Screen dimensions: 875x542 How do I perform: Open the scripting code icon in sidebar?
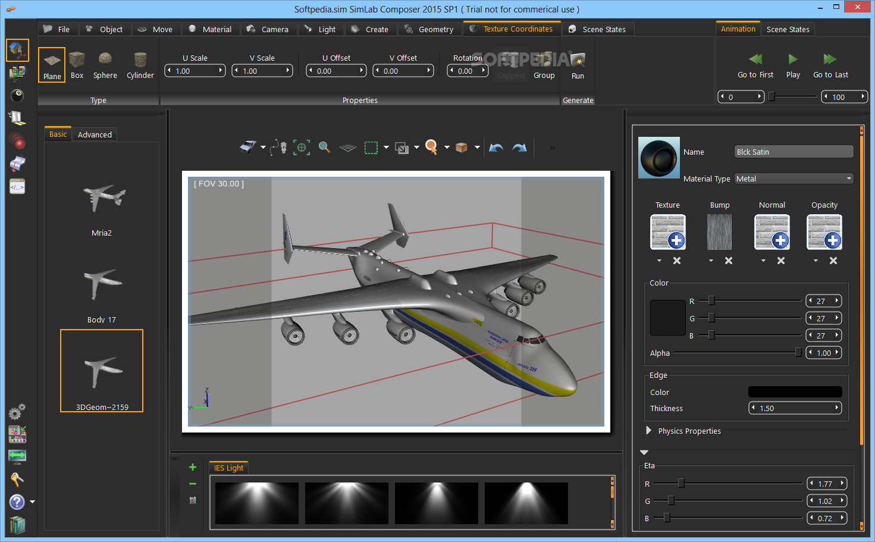click(x=17, y=186)
